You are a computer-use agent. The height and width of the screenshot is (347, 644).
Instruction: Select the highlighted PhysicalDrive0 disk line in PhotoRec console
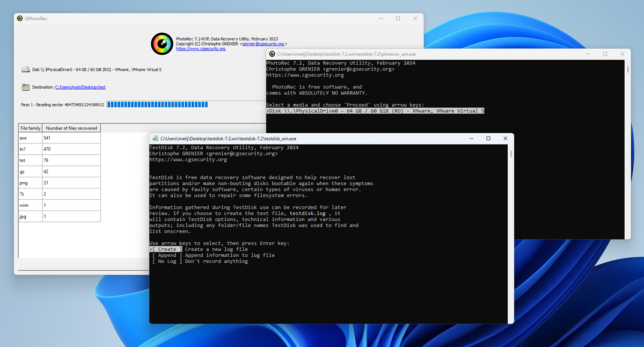(375, 111)
